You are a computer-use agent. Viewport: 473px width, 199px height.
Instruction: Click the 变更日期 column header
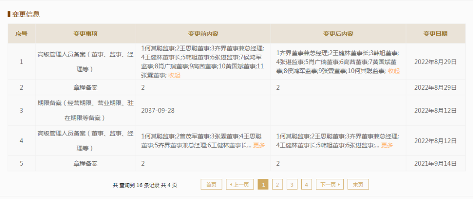pyautogui.click(x=435, y=34)
